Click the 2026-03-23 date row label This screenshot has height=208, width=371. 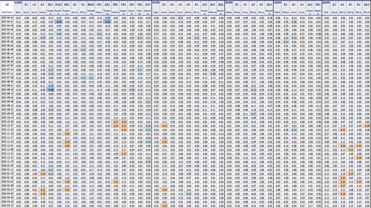[x=7, y=206]
